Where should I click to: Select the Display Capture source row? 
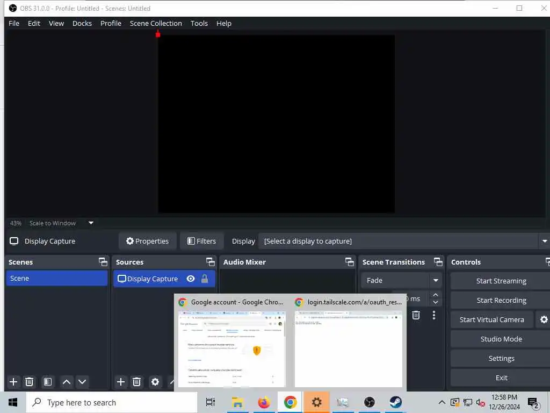click(164, 279)
